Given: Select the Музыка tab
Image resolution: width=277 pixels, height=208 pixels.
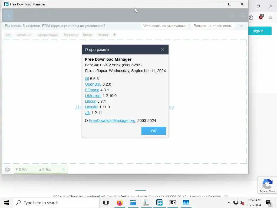Looking at the screenshot, I should point(103,35).
